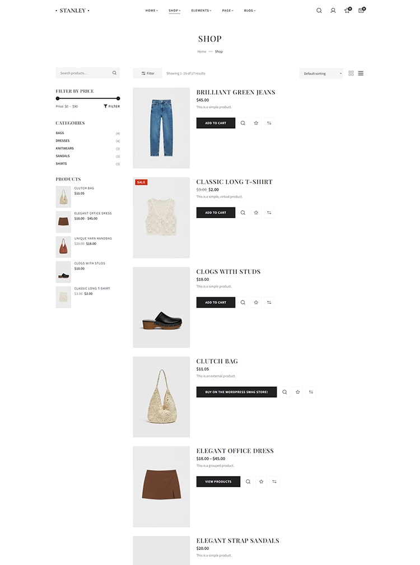The height and width of the screenshot is (565, 420).
Task: Add Brilliant Green Jeans to cart
Action: (x=216, y=123)
